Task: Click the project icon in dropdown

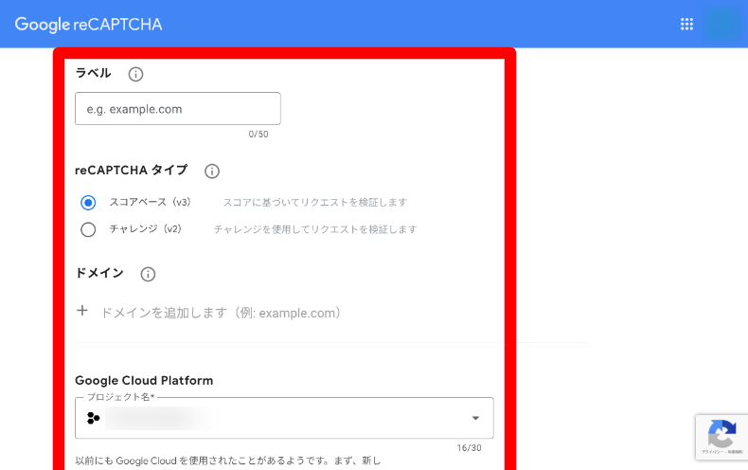Action: click(x=93, y=418)
